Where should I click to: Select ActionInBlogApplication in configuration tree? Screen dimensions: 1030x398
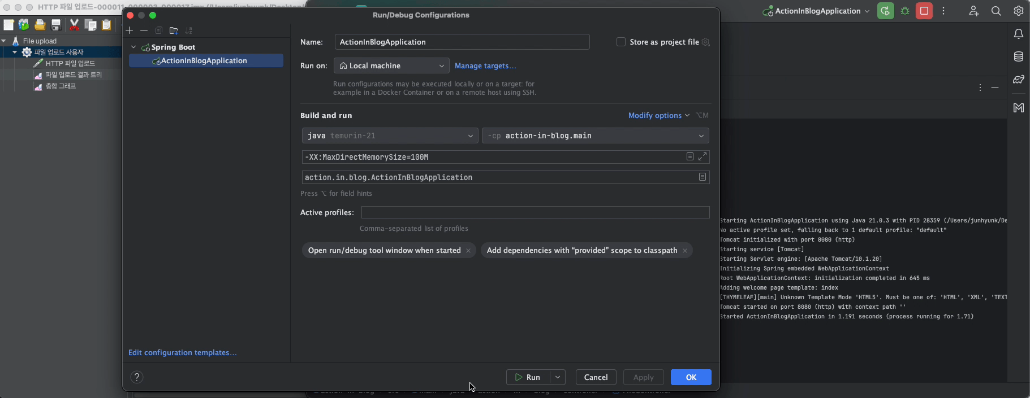[206, 60]
